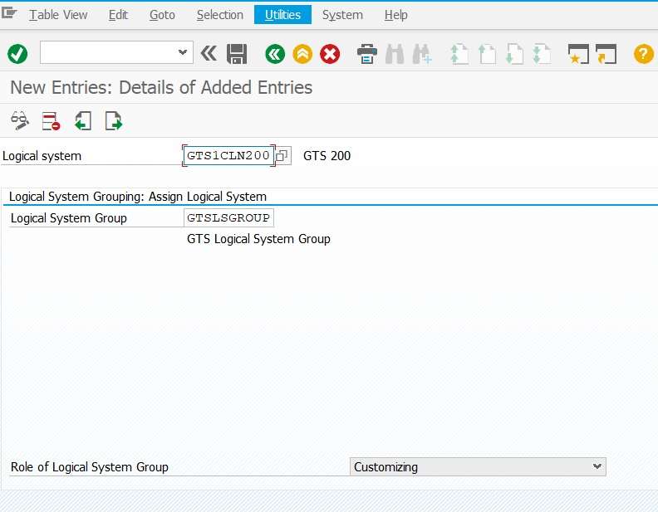
Task: Open the System menu
Action: (342, 15)
